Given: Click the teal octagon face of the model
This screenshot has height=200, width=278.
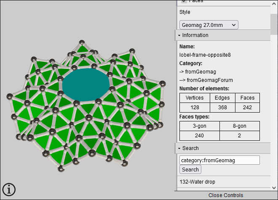Looking at the screenshot, I should 86,85.
